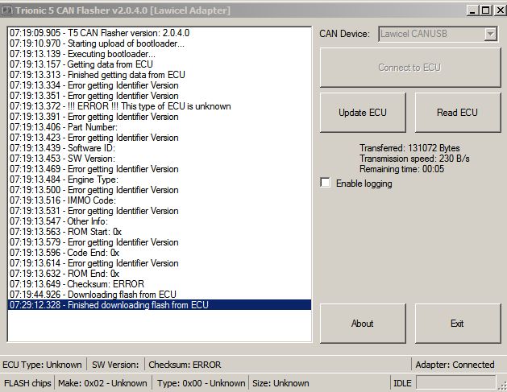
Task: Select the 'Other Info:' log line
Action: [159, 221]
